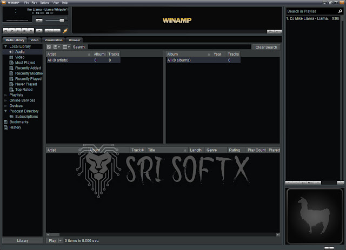Image resolution: width=346 pixels, height=250 pixels.
Task: Mute audio with the speaker button
Action: point(39,21)
